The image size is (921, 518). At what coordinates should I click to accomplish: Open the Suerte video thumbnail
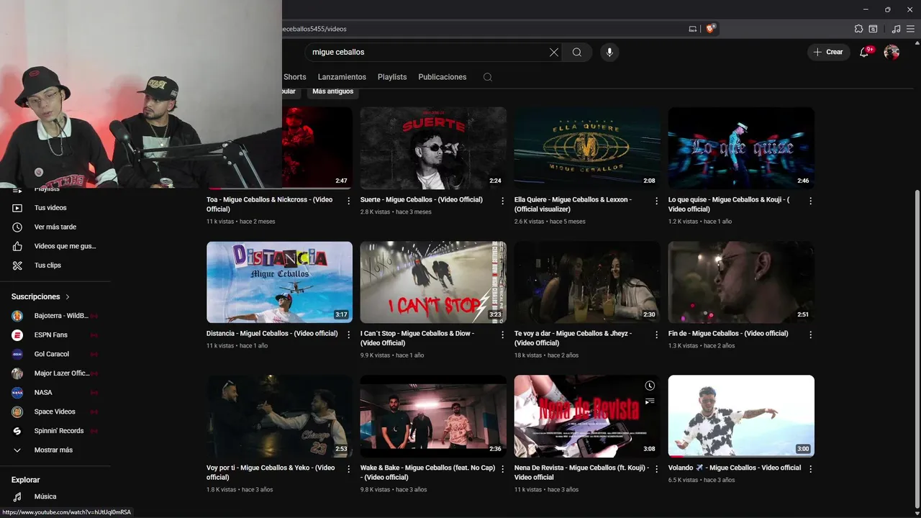(x=433, y=148)
